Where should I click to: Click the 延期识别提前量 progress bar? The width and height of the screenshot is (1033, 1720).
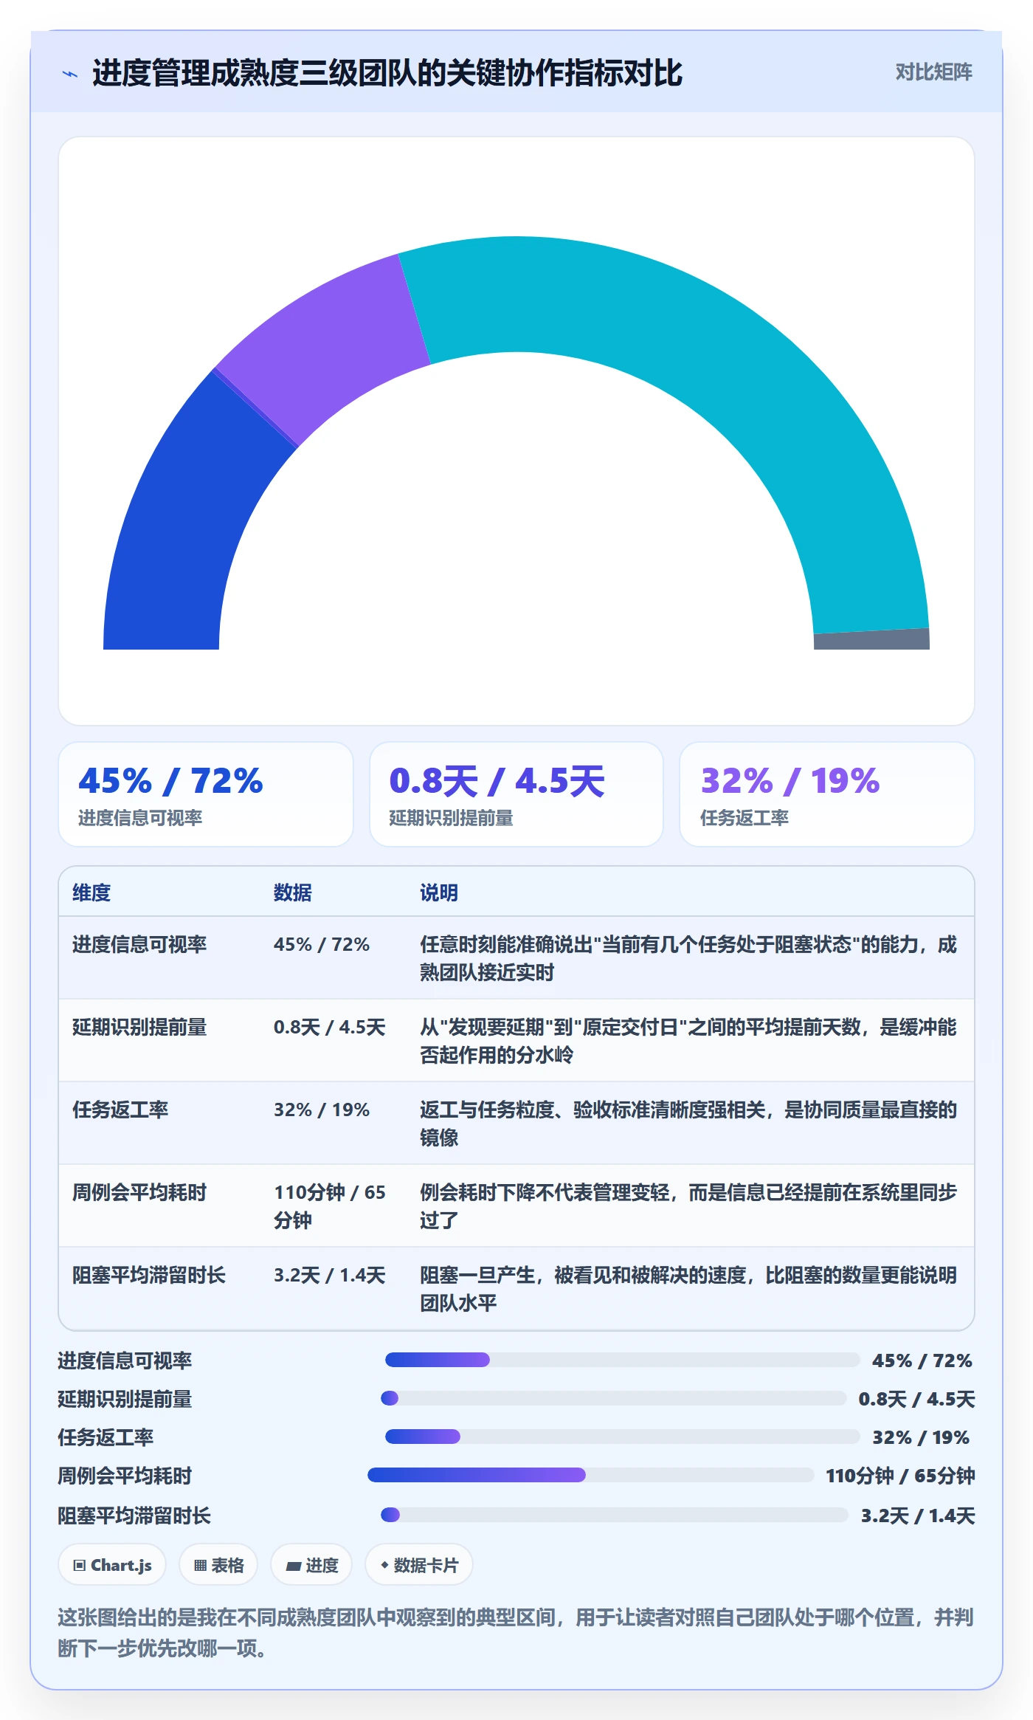point(613,1398)
